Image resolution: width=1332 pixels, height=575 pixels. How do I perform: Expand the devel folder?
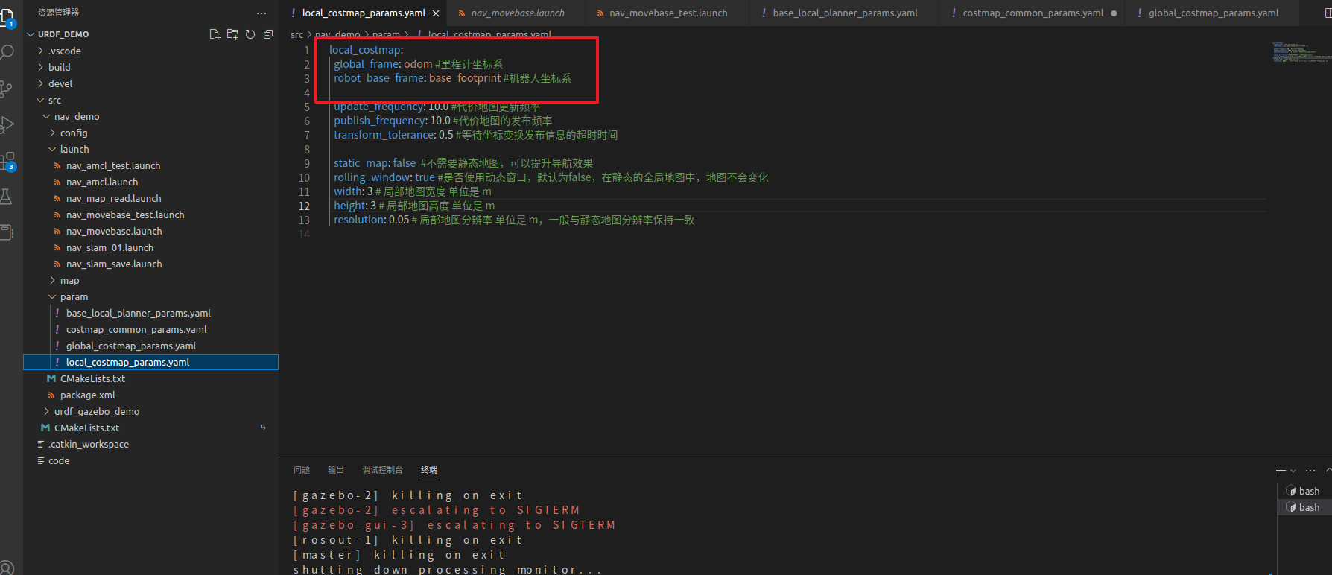click(60, 83)
